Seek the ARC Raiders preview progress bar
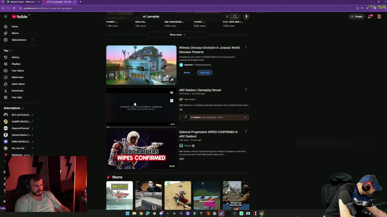 [x=141, y=127]
